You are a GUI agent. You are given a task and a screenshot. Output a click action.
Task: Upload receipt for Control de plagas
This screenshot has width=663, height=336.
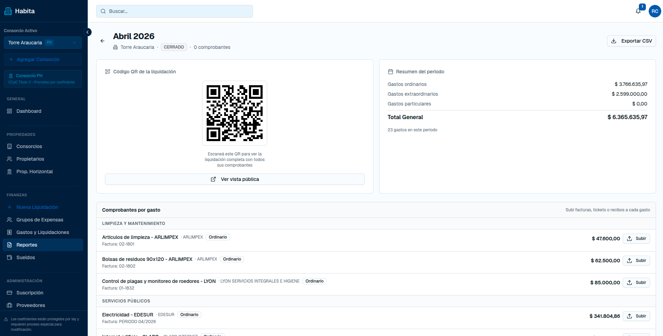pyautogui.click(x=636, y=283)
